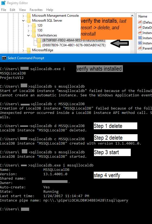152x224 pixels.
Task: Click the Select Command Prompt title bar
Action: (76, 58)
